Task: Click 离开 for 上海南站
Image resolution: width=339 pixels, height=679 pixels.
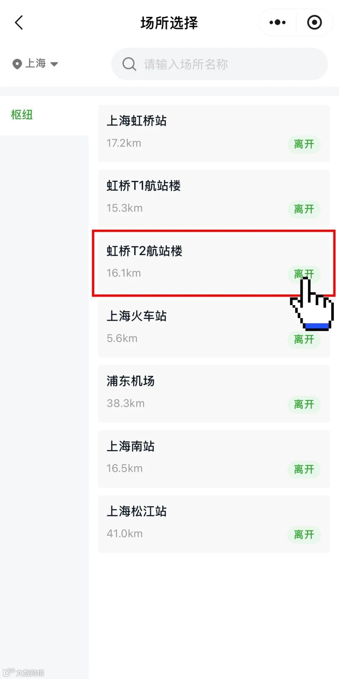Action: pyautogui.click(x=304, y=469)
